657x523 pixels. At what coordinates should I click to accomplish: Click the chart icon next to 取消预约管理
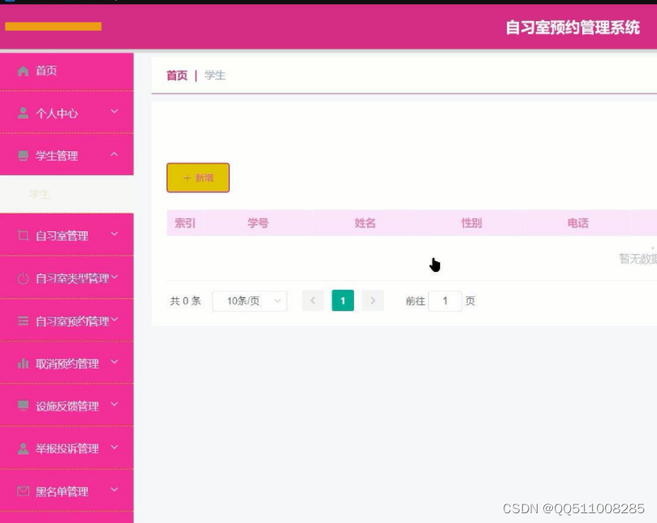coord(24,364)
